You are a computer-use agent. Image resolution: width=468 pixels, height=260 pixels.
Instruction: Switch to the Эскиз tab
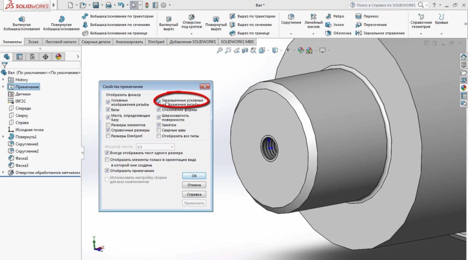(x=33, y=42)
